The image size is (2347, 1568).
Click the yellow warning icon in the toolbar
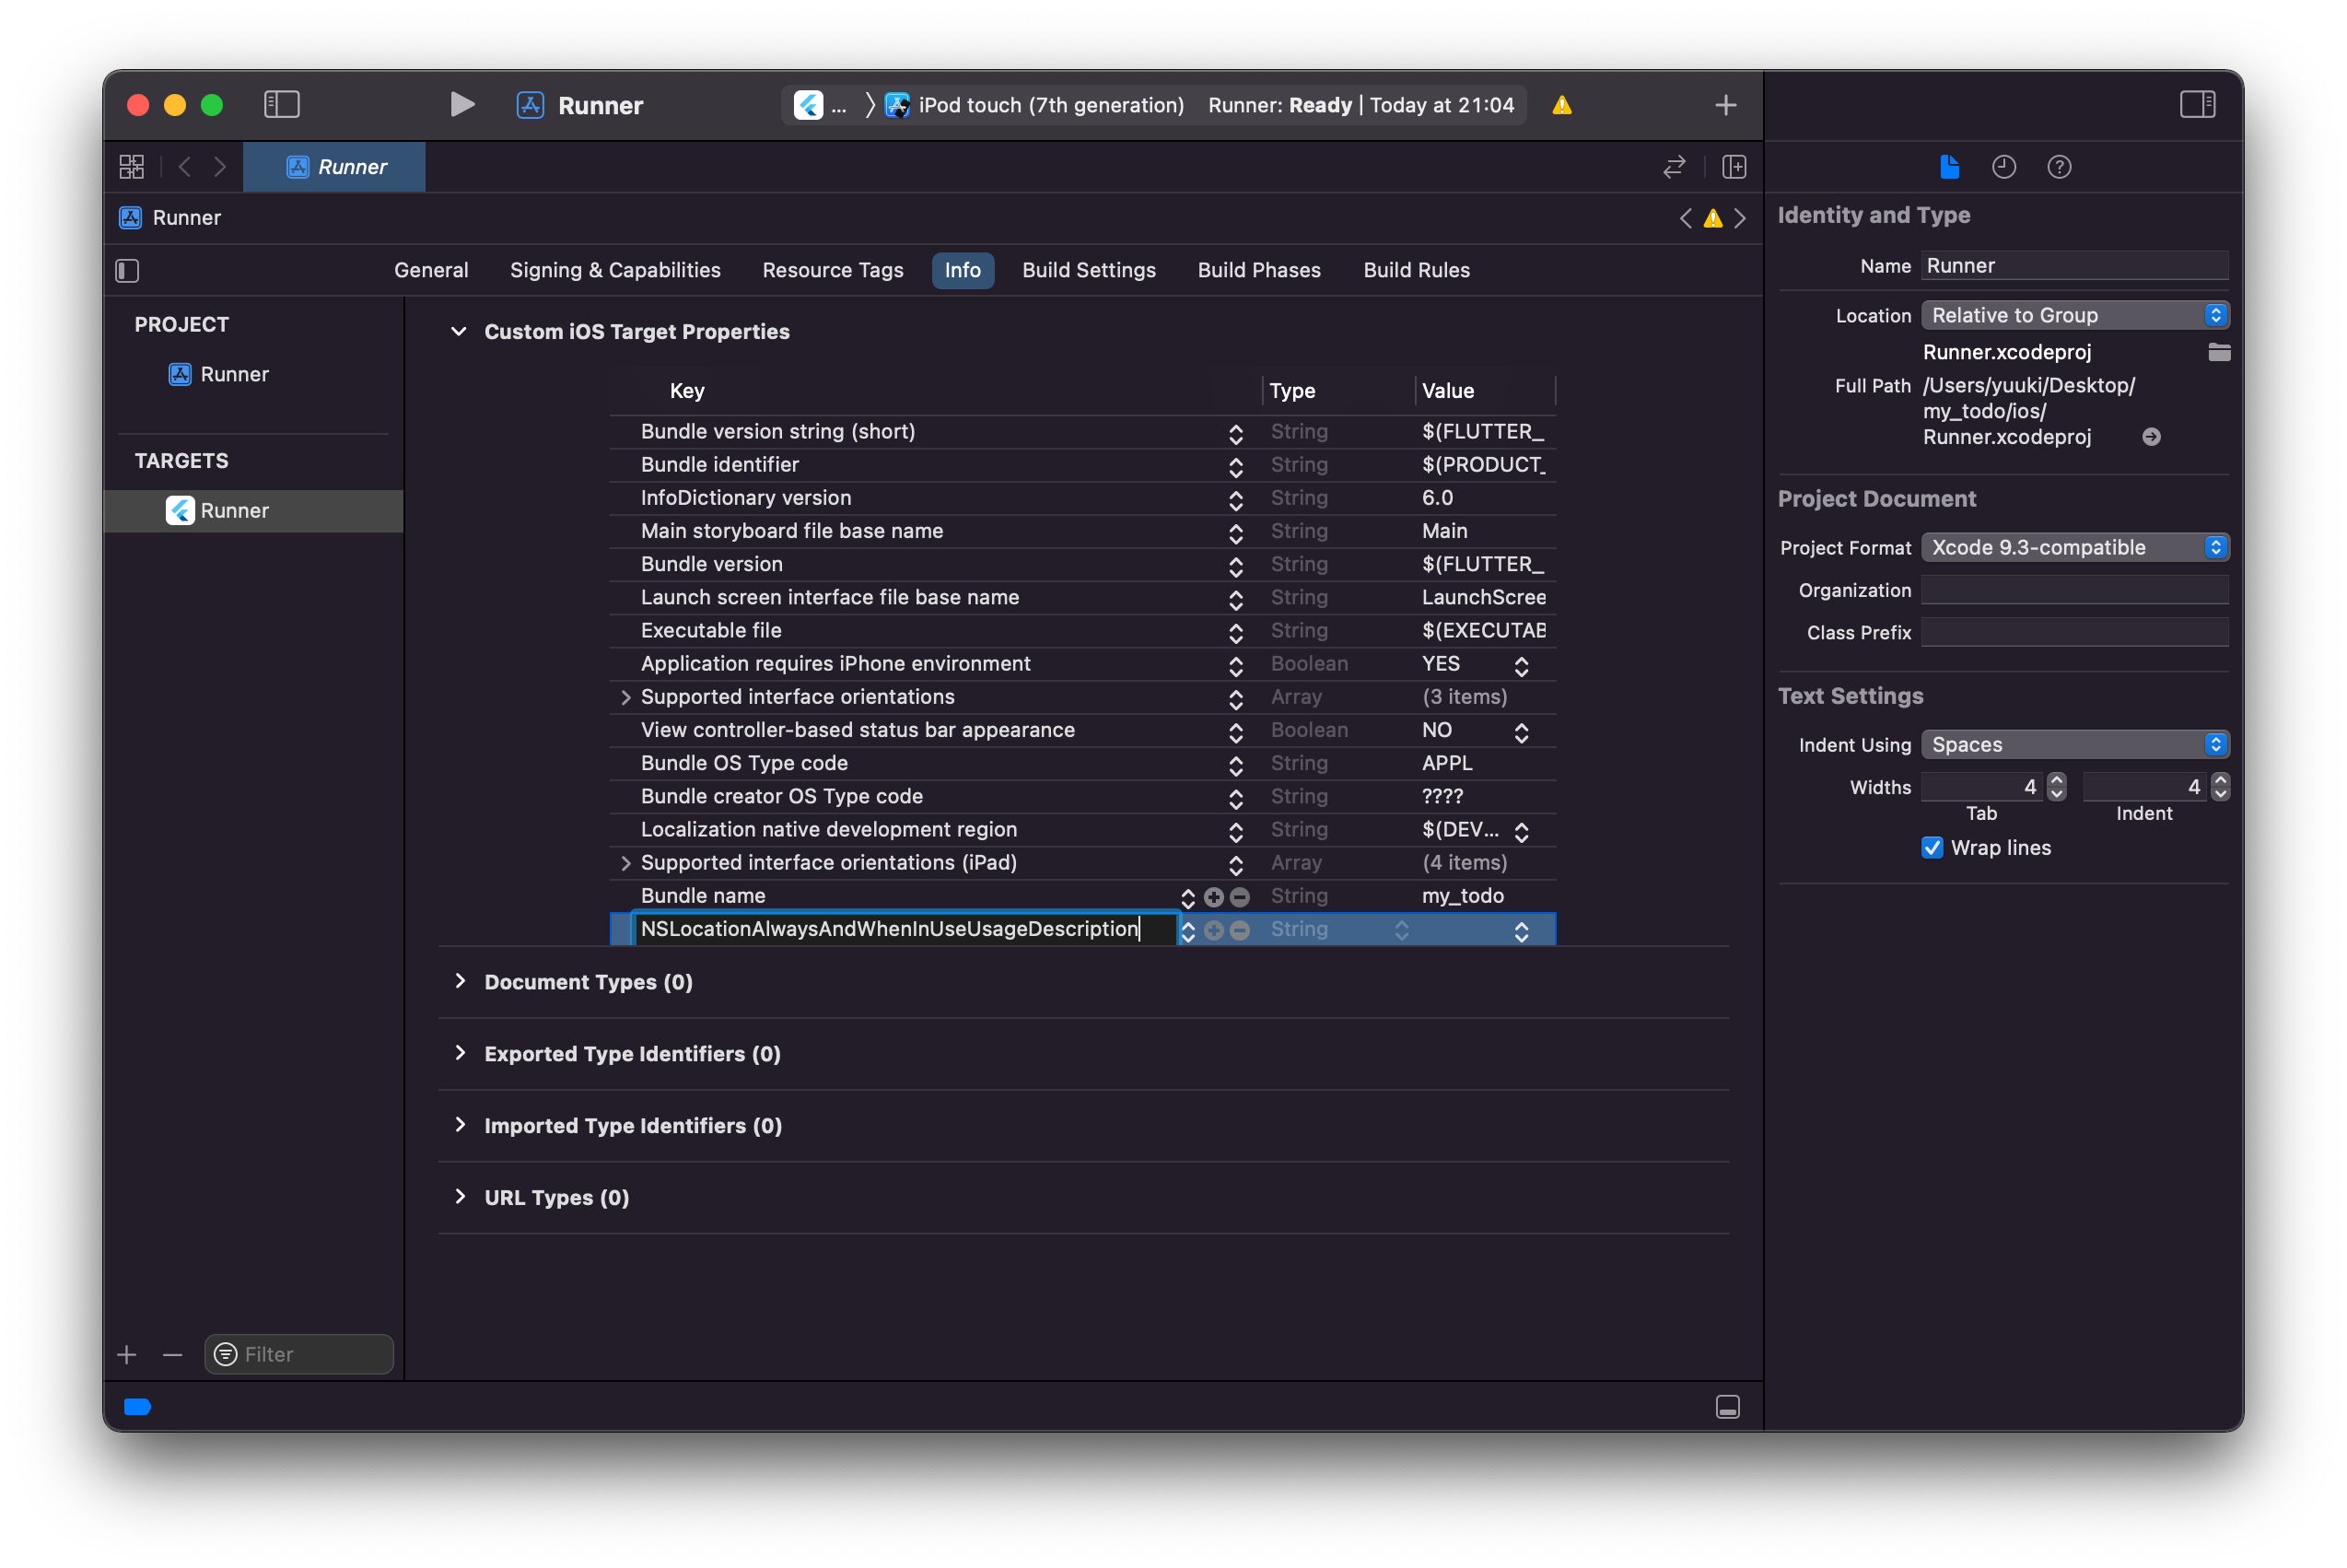[x=1562, y=105]
